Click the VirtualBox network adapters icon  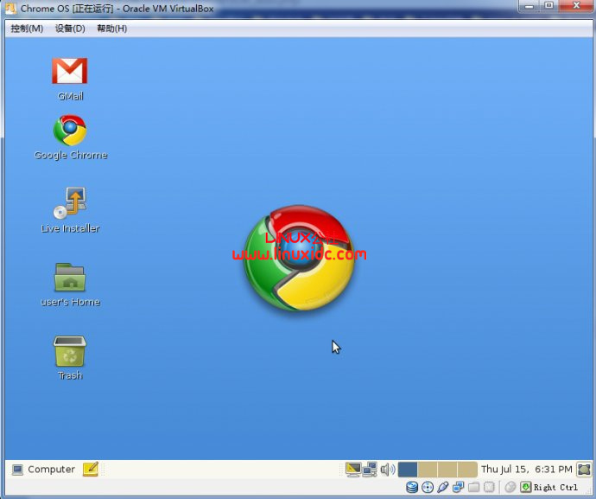459,487
